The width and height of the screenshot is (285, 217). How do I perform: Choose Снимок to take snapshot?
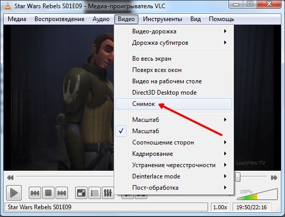pos(173,104)
